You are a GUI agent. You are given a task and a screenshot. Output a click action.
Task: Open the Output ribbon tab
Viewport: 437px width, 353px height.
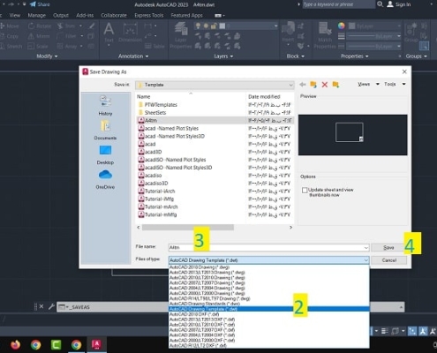(61, 15)
